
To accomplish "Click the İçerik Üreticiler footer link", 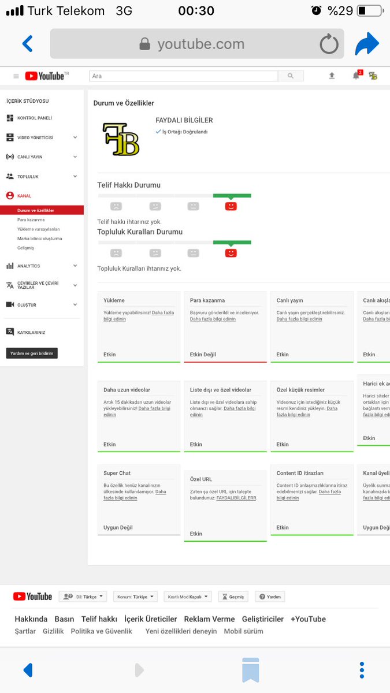I will pyautogui.click(x=151, y=619).
